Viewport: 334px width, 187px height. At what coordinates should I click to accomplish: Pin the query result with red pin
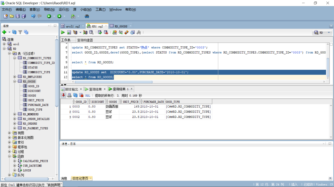[63, 96]
